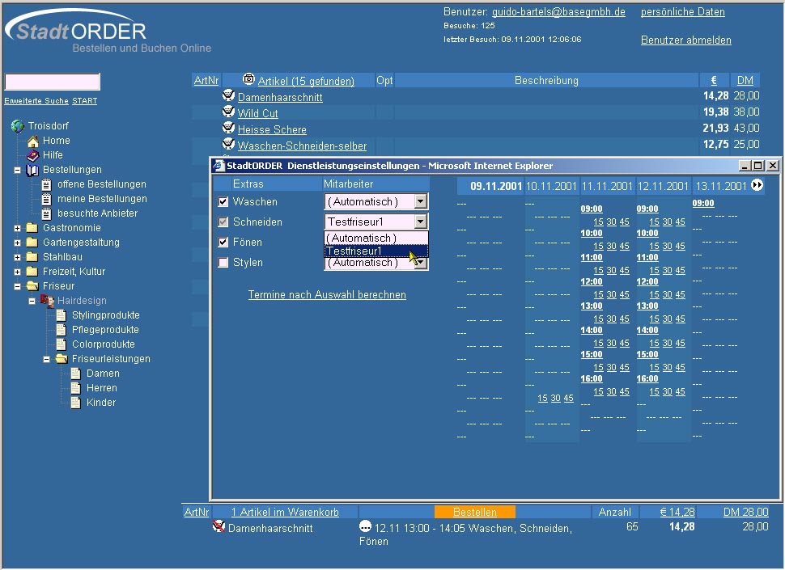Click the speech bubble icon in cart row
Viewport: 785px width, 570px height.
click(366, 527)
